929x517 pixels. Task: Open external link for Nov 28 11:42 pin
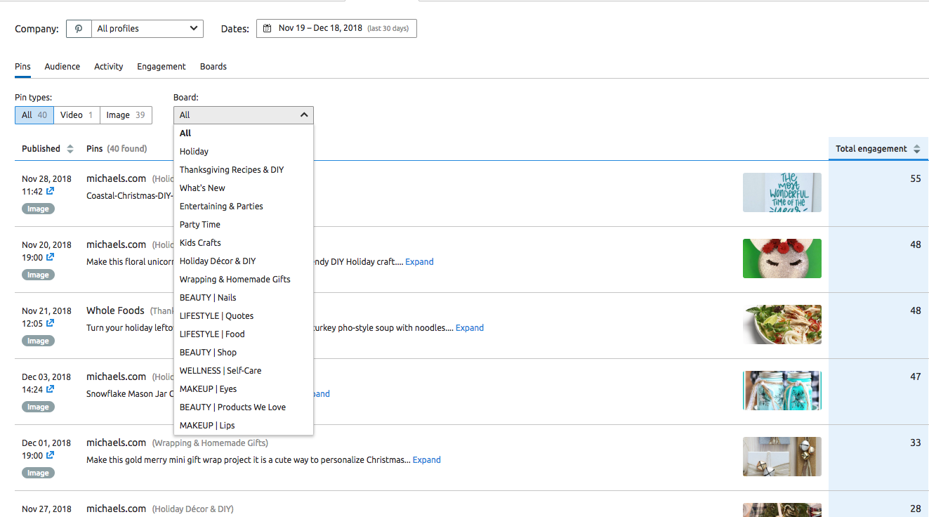tap(51, 191)
